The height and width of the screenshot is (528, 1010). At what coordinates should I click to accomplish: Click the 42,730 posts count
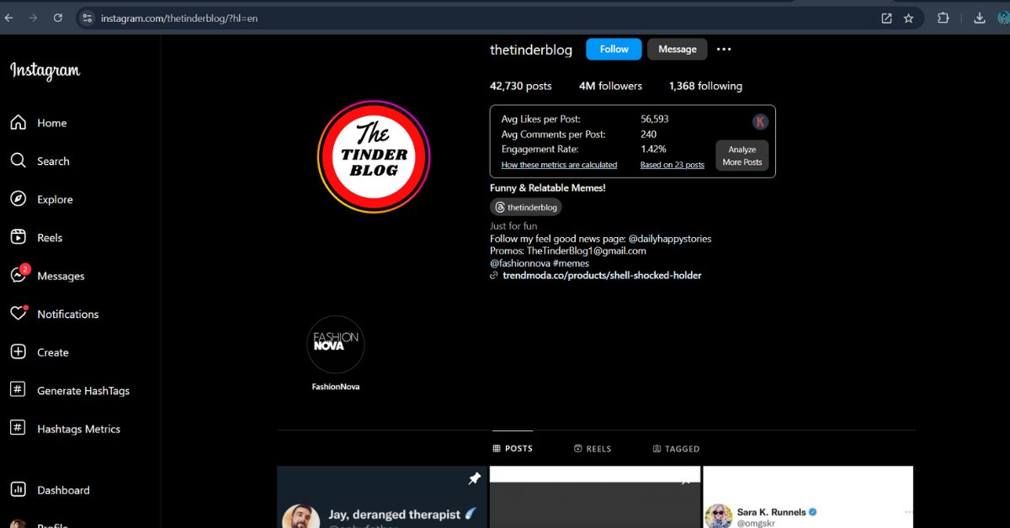coord(521,86)
